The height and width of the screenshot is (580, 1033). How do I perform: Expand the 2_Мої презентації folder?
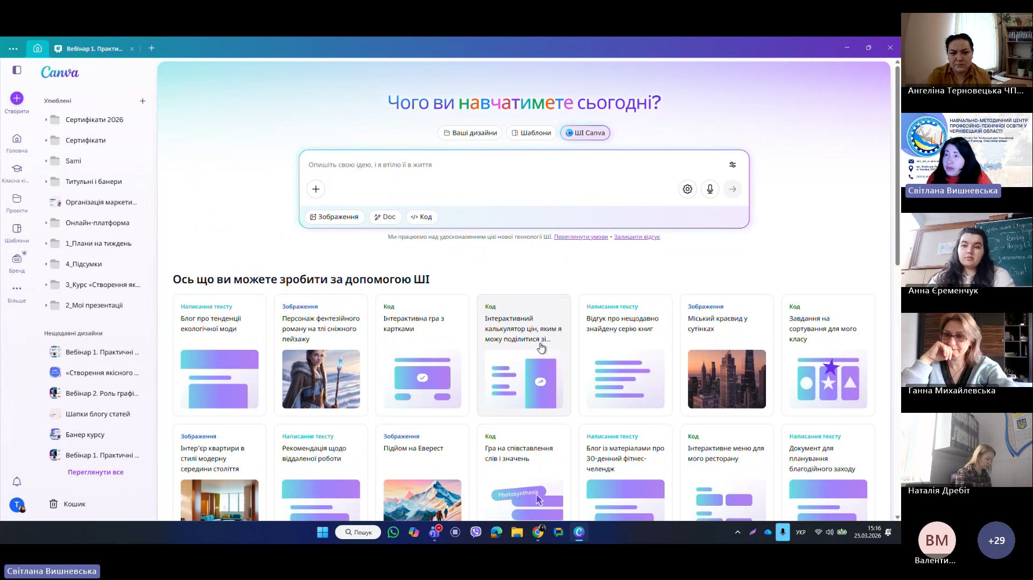[x=46, y=305]
